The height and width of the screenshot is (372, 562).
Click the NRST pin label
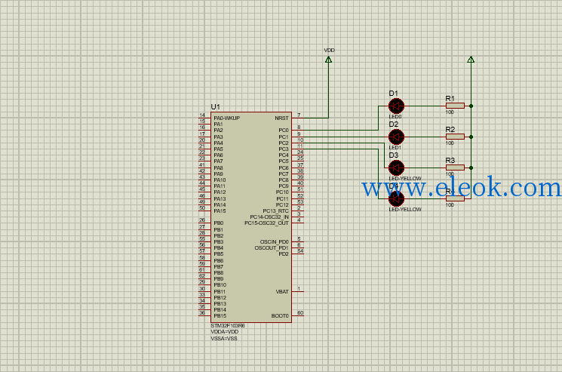[281, 118]
